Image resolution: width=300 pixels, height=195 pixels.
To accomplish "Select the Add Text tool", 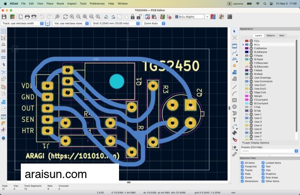I will coord(234,120).
